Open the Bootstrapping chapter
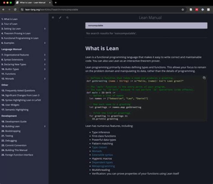The height and width of the screenshot is (184, 213). [x=11, y=131]
